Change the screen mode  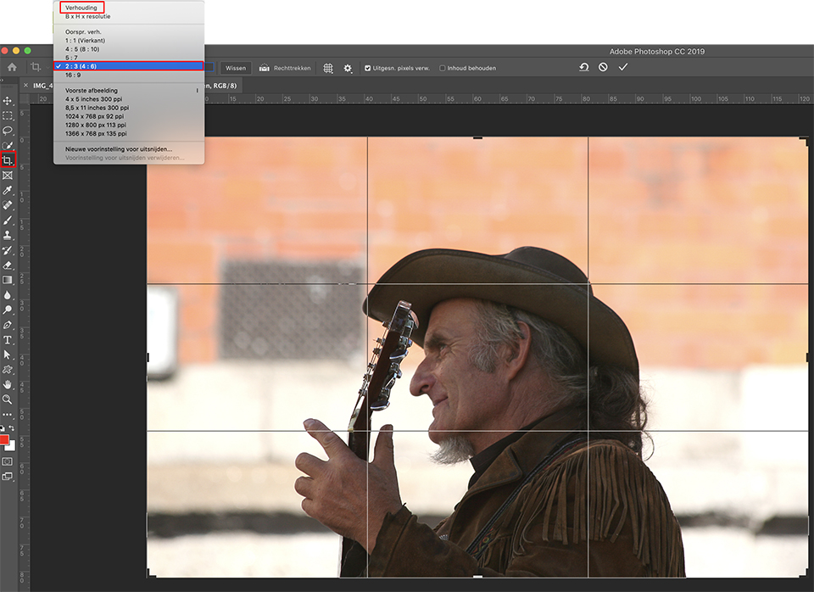pyautogui.click(x=8, y=476)
